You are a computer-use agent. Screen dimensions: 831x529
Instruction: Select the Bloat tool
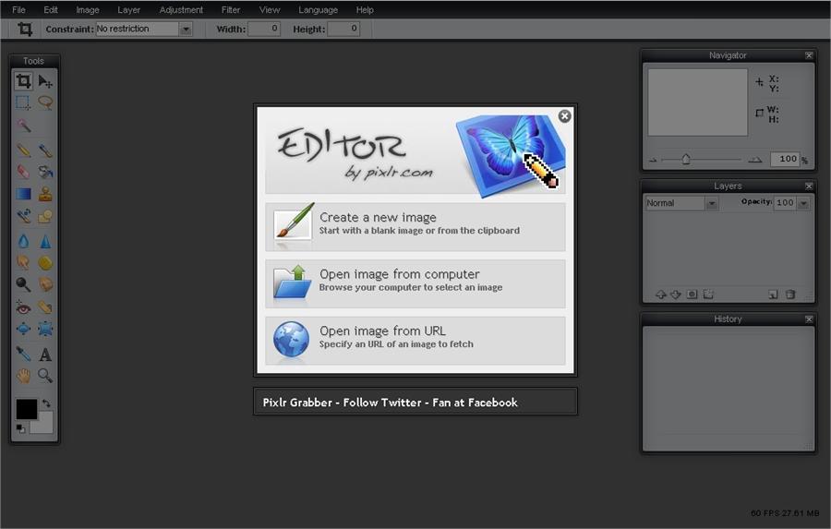[23, 329]
